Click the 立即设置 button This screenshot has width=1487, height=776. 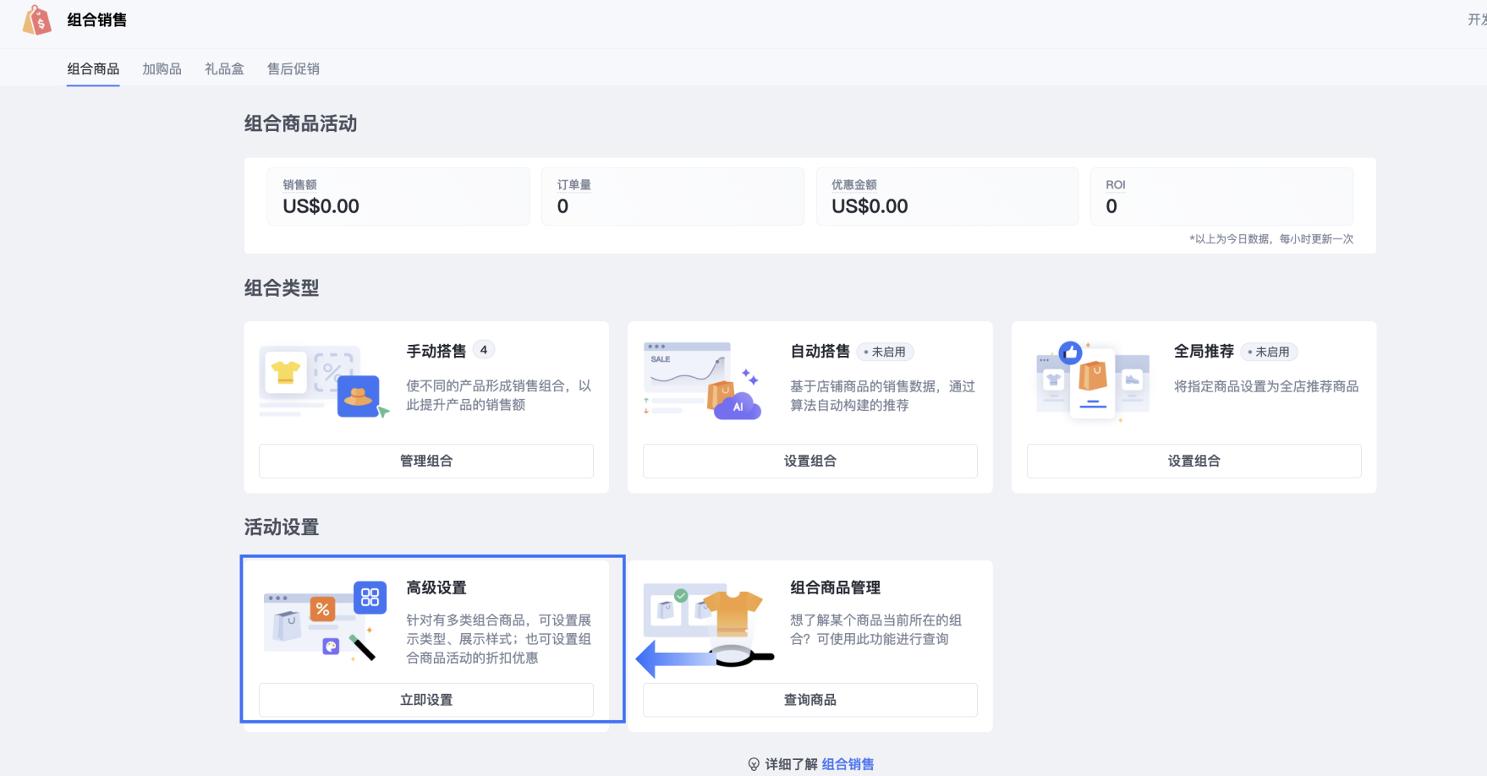(426, 700)
